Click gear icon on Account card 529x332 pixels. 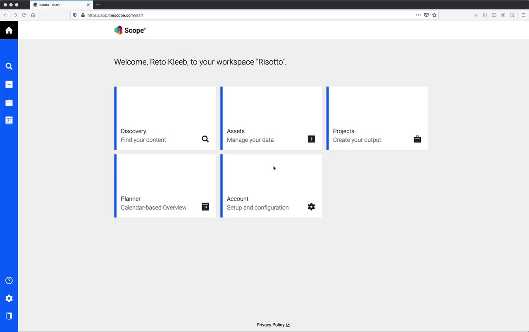coord(311,207)
